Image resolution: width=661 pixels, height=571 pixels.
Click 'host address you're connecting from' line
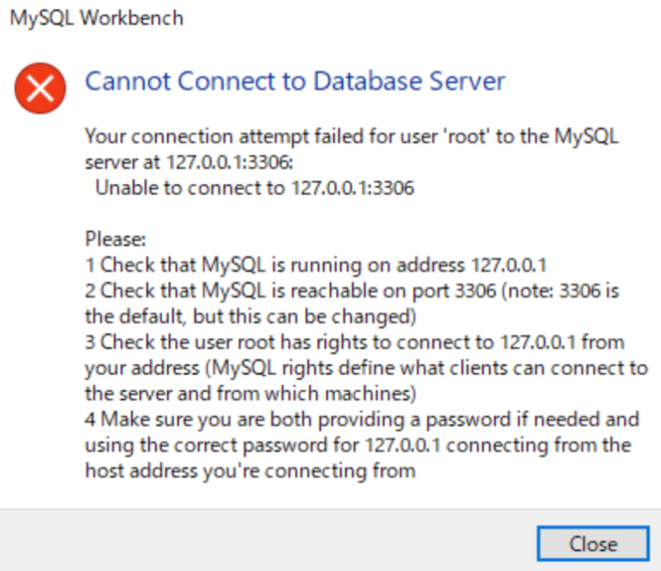(250, 471)
